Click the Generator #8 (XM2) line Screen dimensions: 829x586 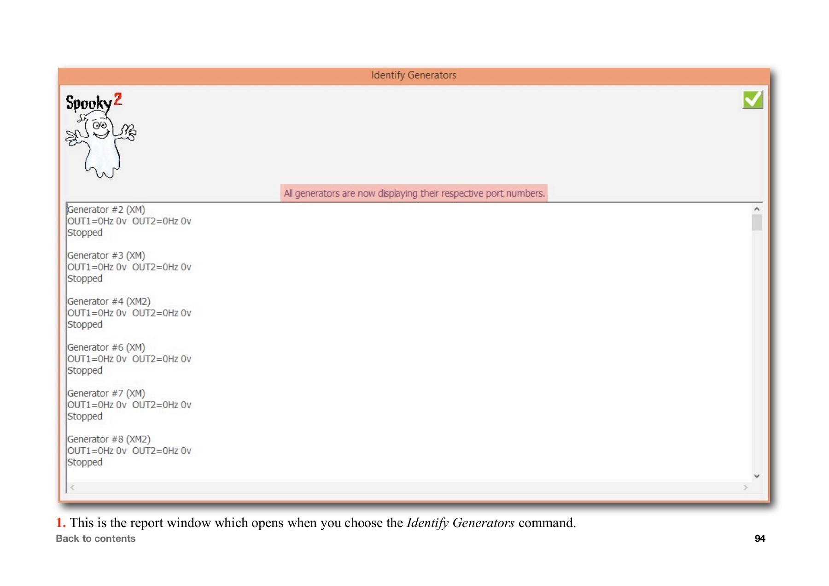[109, 439]
